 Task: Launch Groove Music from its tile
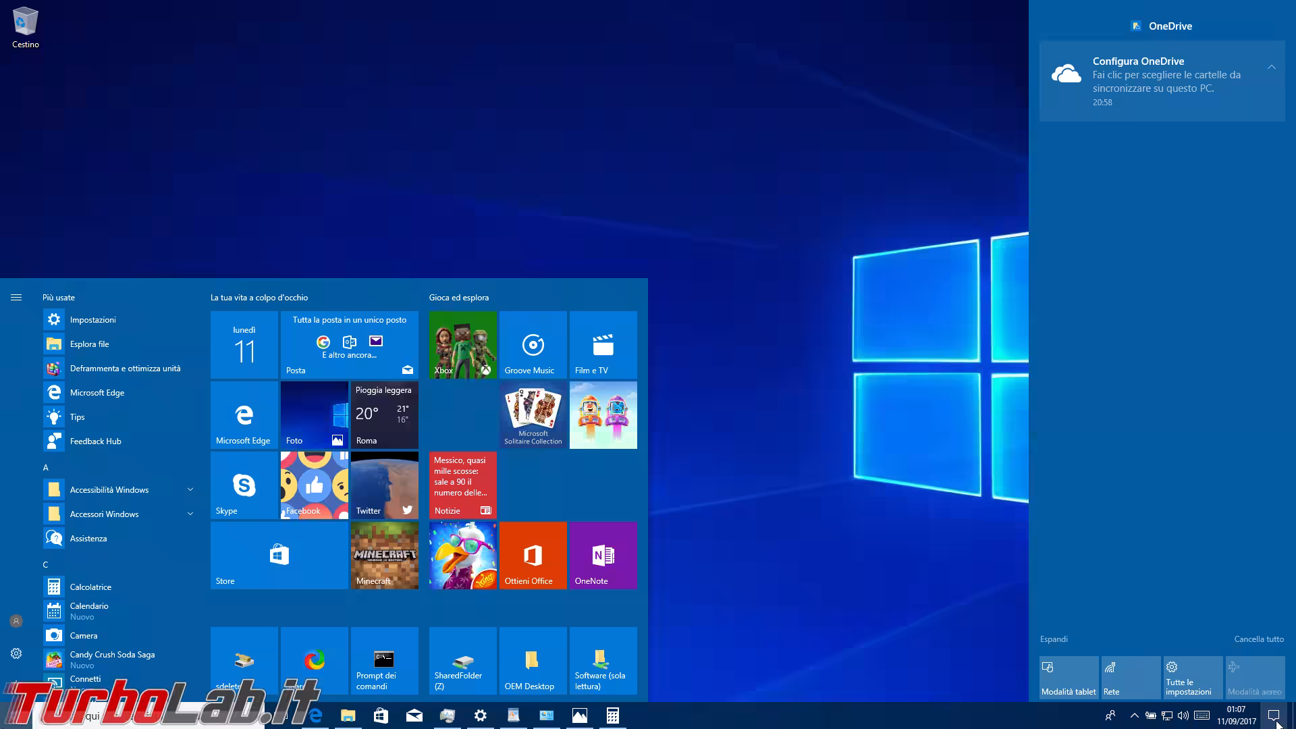pyautogui.click(x=533, y=345)
